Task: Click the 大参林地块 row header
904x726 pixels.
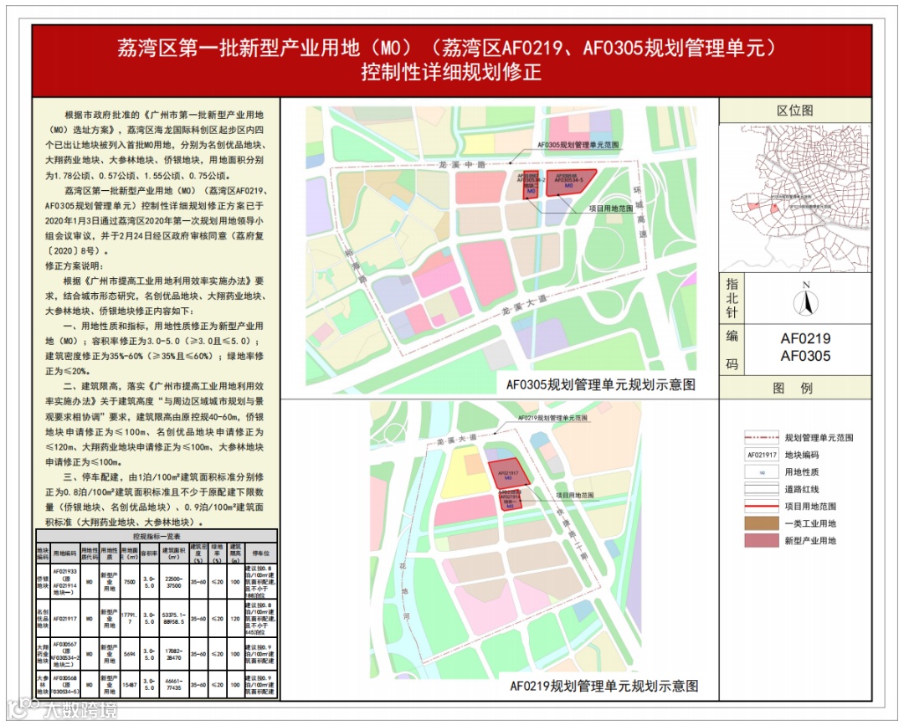Action: tap(43, 684)
